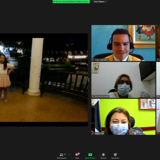Select the tile of woman in light blue mask
The image size is (160, 160).
[123, 80]
